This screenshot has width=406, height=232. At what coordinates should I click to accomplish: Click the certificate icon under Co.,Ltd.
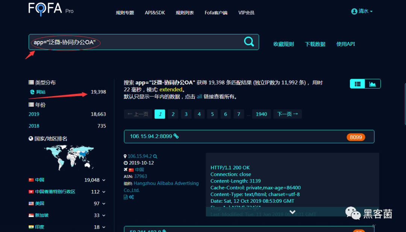(x=126, y=197)
